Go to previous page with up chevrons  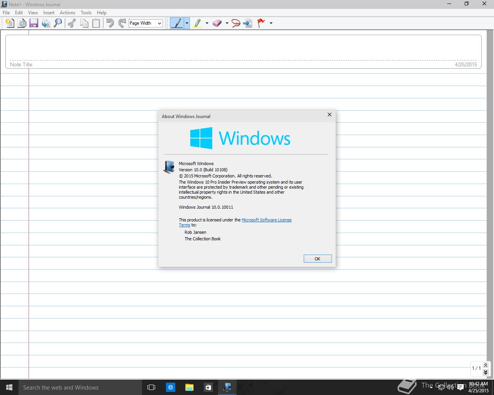(486, 365)
